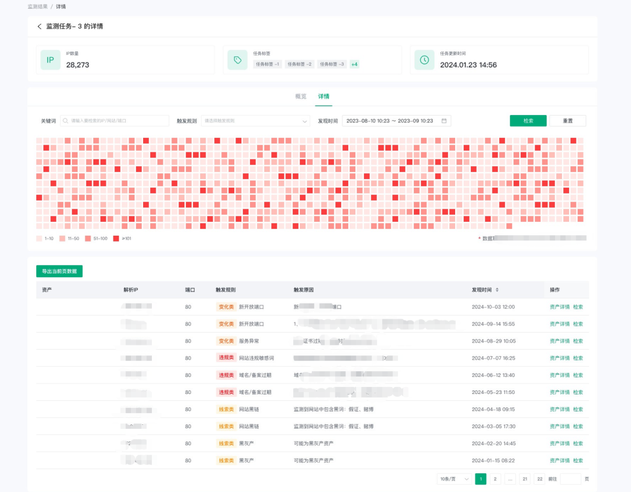Open the calendar icon in date range
The width and height of the screenshot is (631, 492).
coord(444,121)
